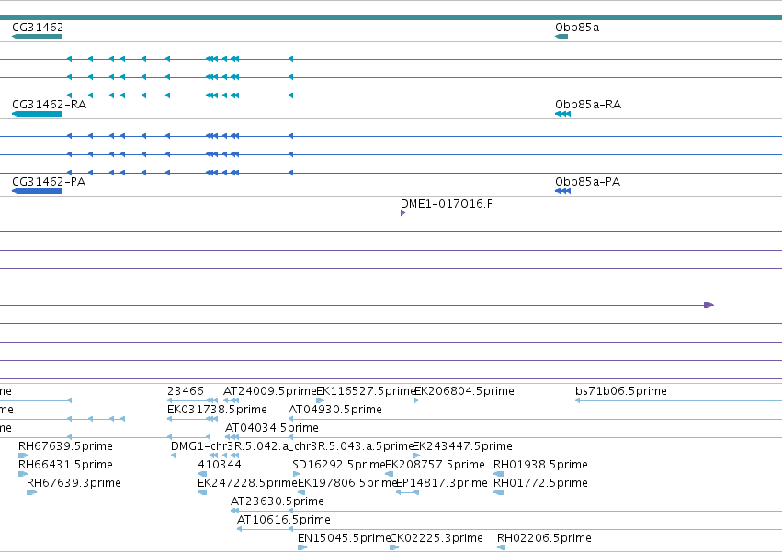782x552 pixels.
Task: Open the RH02206.5prime label
Action: pyautogui.click(x=544, y=538)
